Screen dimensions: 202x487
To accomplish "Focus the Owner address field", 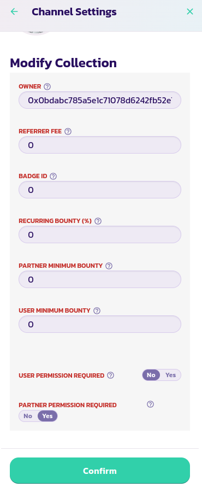I will point(100,100).
